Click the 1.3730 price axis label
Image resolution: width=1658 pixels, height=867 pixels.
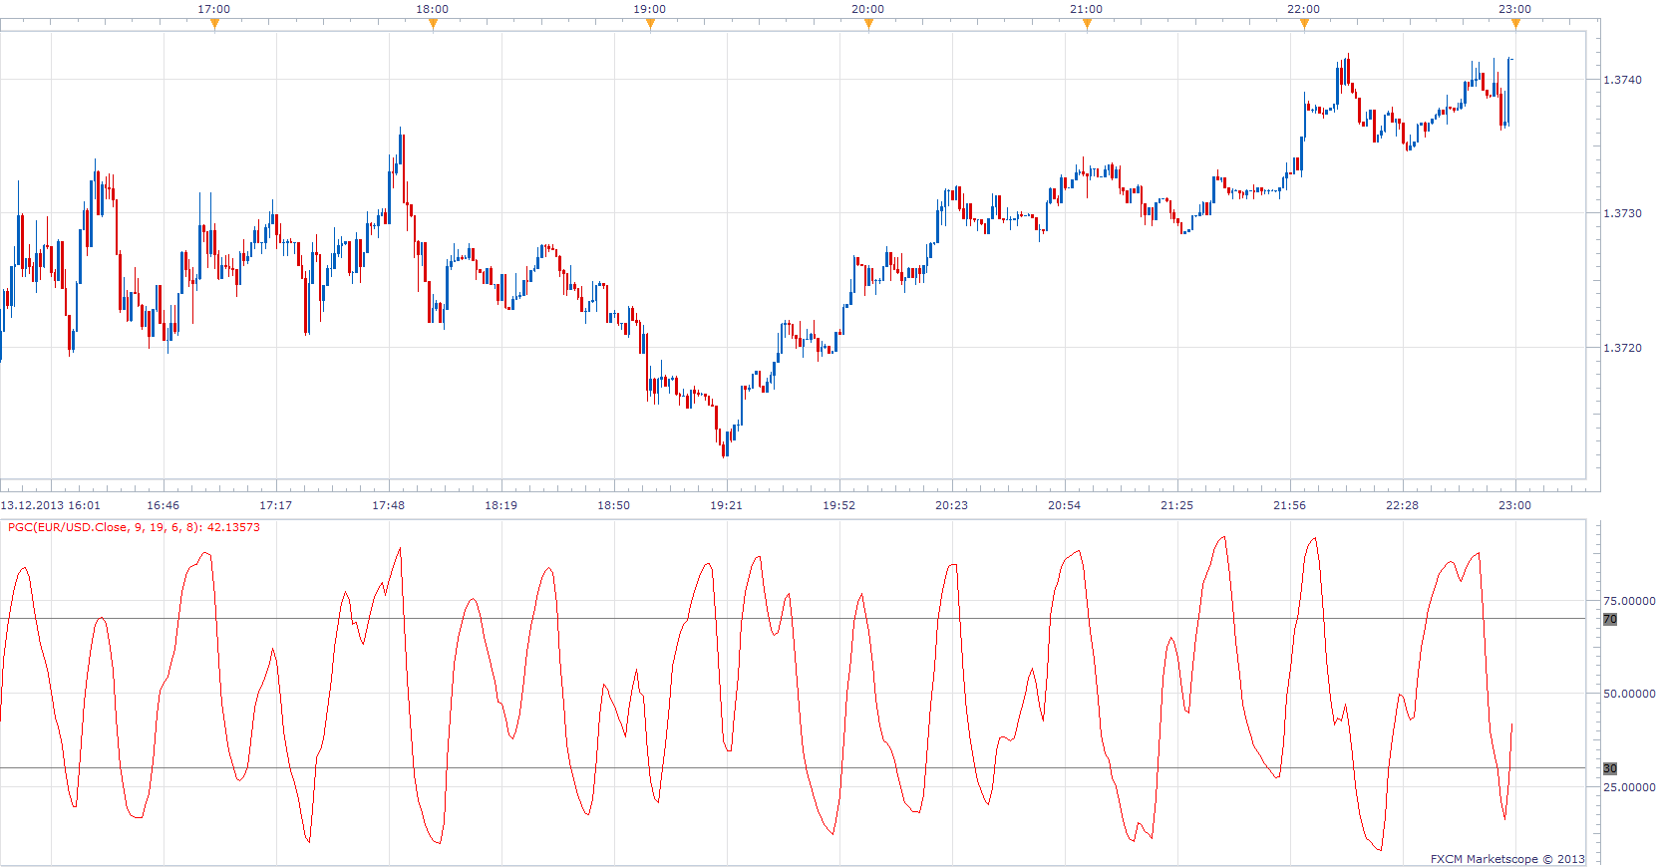tap(1622, 213)
